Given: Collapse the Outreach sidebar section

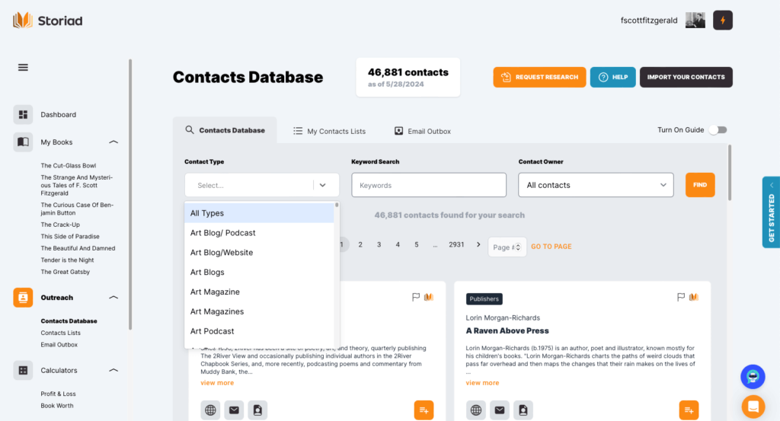Looking at the screenshot, I should tap(113, 298).
